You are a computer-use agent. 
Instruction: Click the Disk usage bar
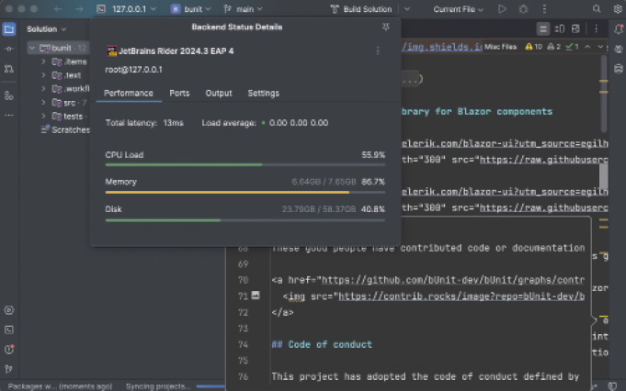click(245, 220)
